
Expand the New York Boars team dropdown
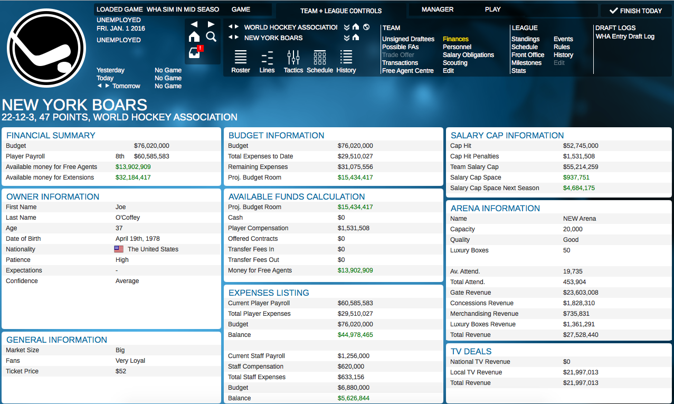[346, 37]
